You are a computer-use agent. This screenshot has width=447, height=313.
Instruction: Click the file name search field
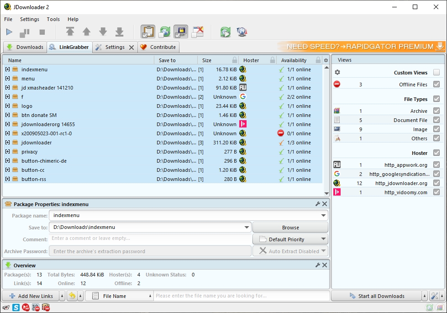[242, 296]
